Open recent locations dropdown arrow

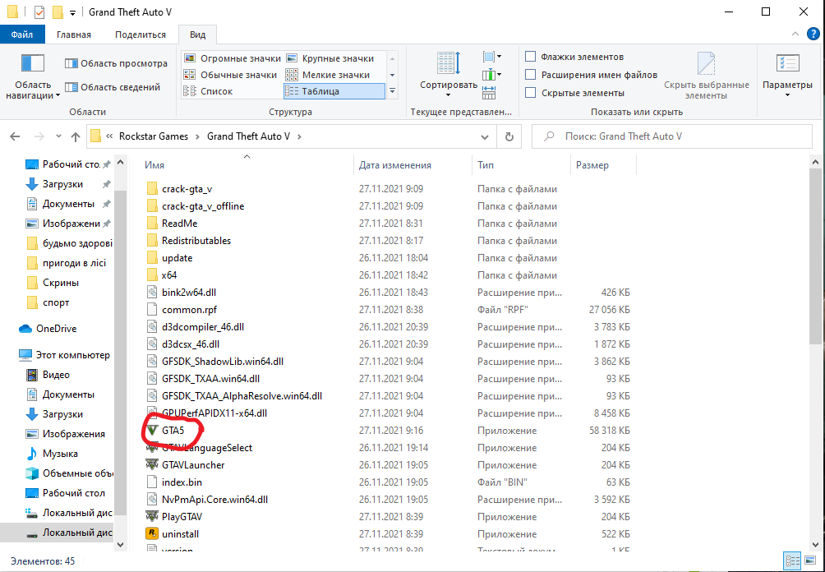coord(58,136)
